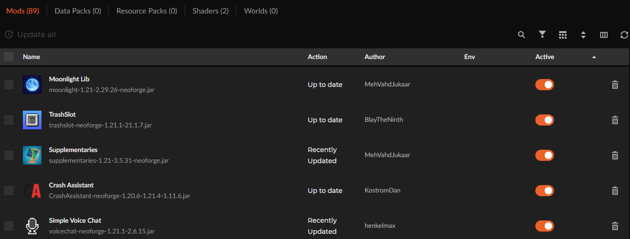Disable the TrashSlot mod toggle
This screenshot has height=239, width=630.
pos(545,120)
